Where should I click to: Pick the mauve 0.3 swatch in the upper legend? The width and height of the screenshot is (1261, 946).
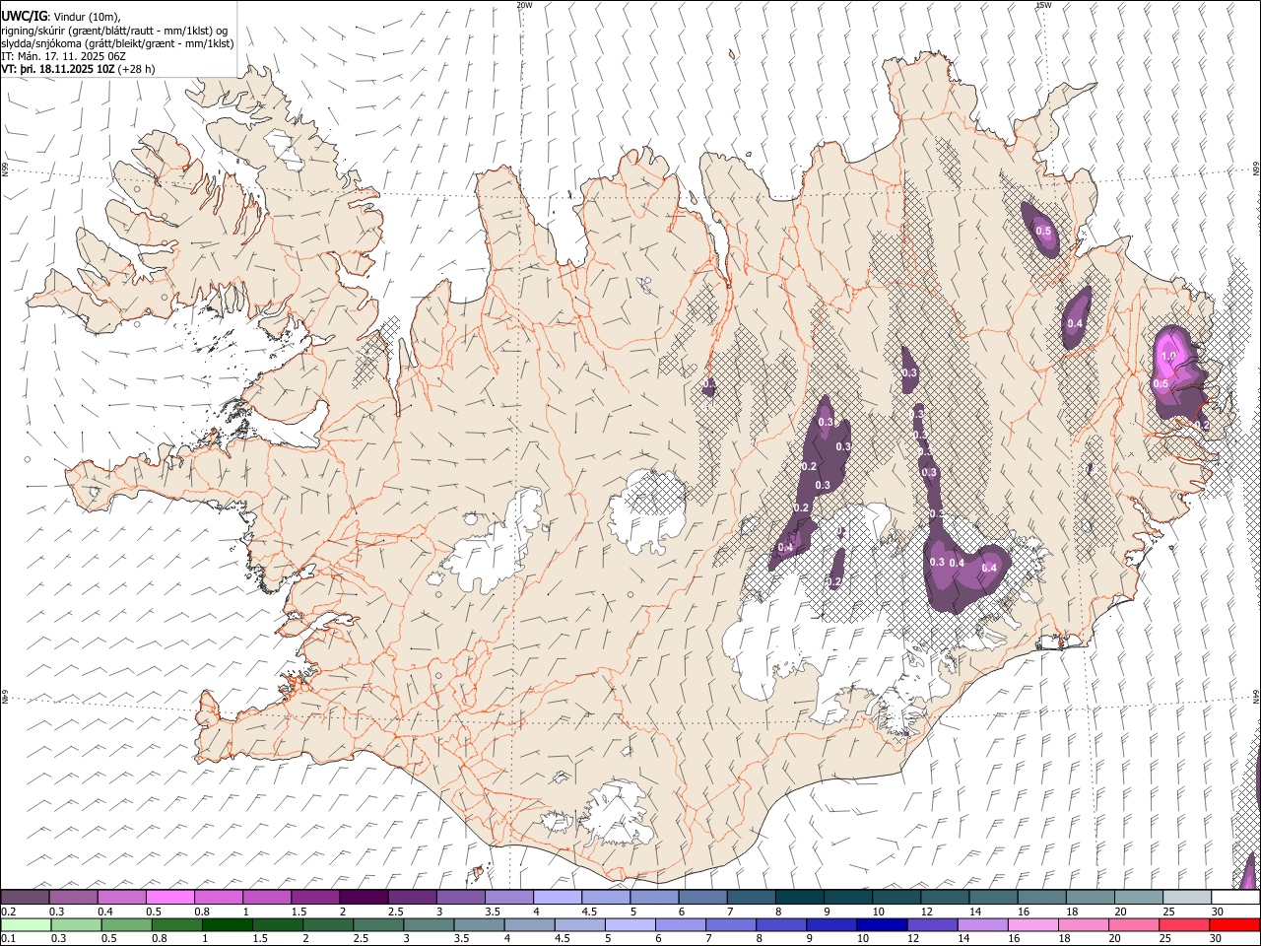pos(73,897)
